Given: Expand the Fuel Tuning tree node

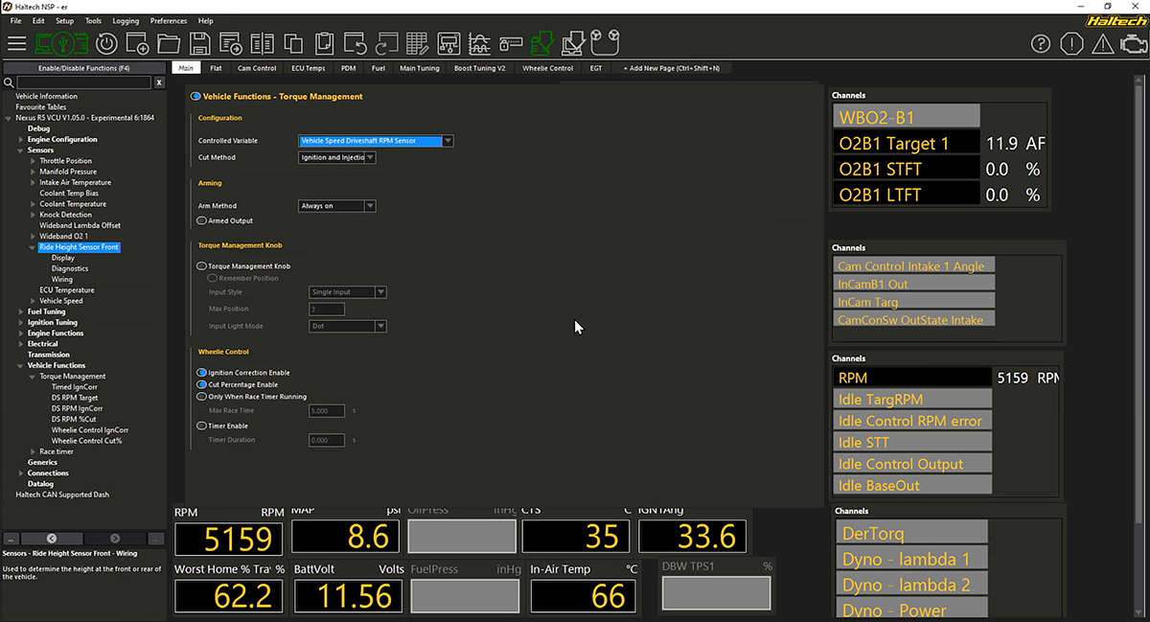Looking at the screenshot, I should pyautogui.click(x=22, y=311).
